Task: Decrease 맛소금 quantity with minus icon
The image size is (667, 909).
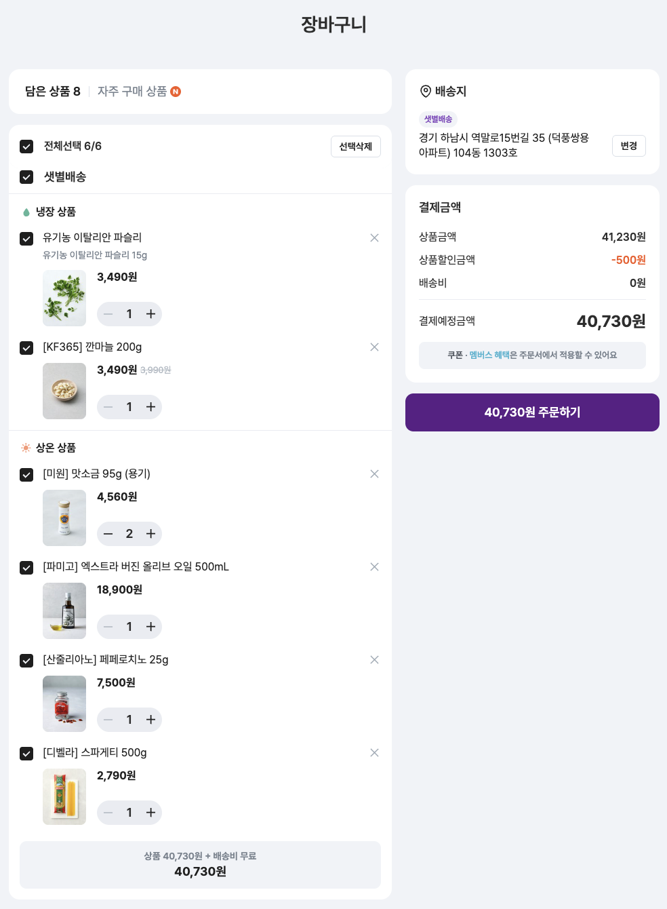Action: (x=108, y=534)
